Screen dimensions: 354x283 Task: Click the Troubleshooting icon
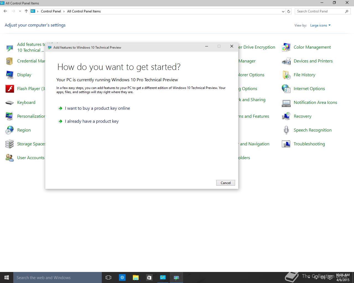[x=286, y=144]
